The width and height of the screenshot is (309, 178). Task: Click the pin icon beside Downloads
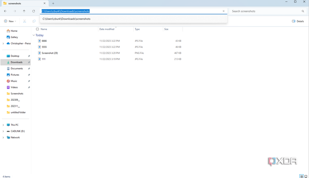pyautogui.click(x=29, y=62)
